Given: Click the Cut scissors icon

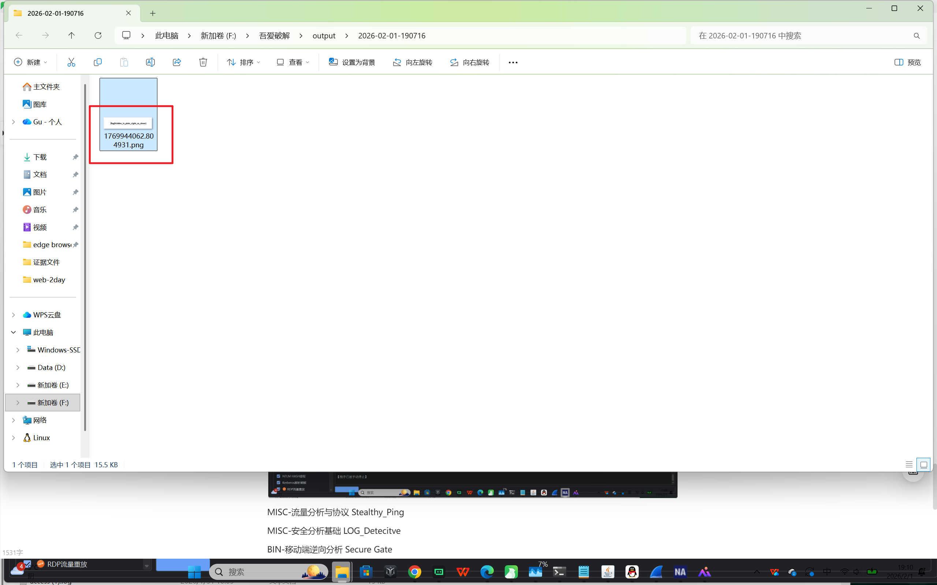Looking at the screenshot, I should click(71, 62).
